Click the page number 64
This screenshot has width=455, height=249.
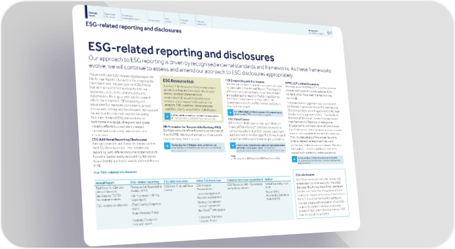pos(329,33)
